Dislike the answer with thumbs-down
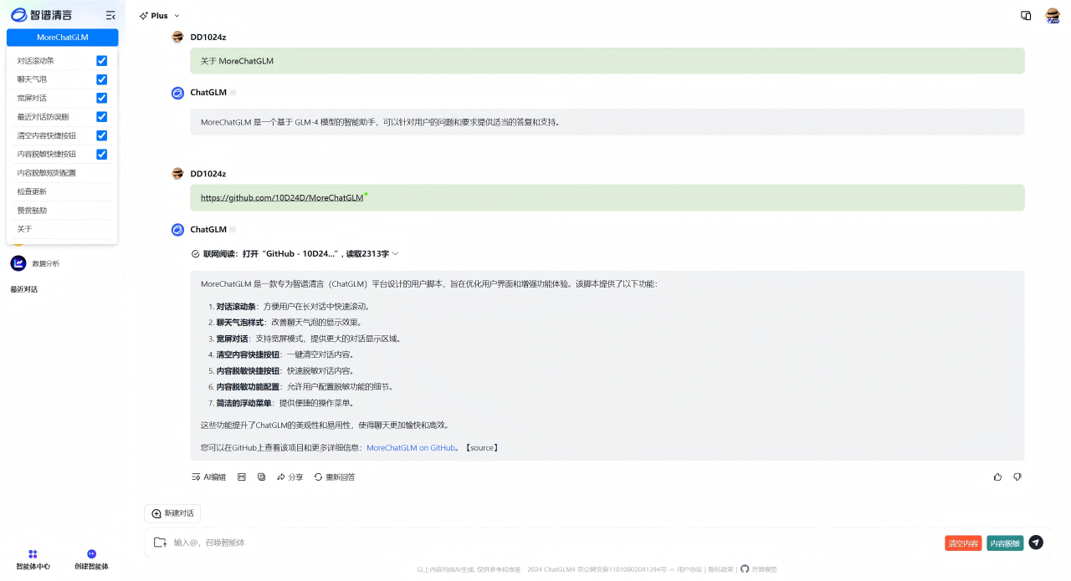 point(1017,477)
